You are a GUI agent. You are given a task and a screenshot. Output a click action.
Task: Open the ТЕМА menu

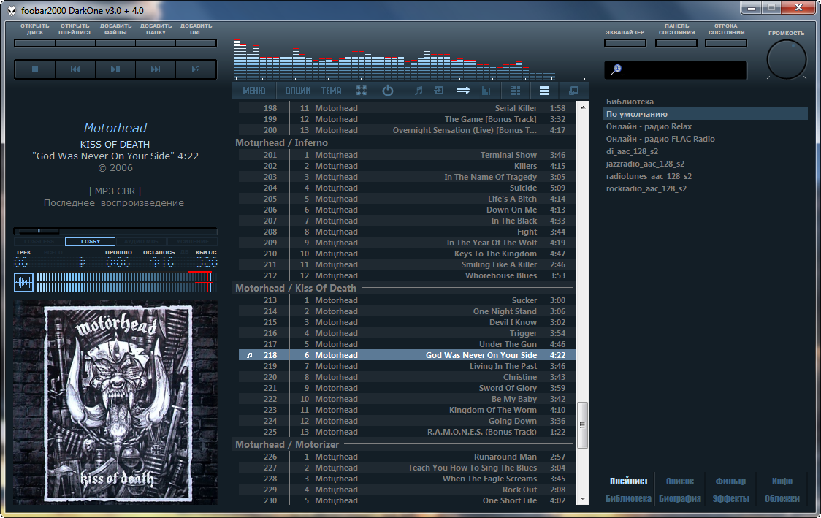coord(331,91)
